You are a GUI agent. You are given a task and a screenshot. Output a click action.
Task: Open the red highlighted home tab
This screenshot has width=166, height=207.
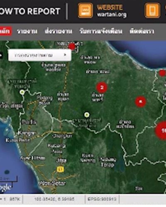[x=5, y=31]
